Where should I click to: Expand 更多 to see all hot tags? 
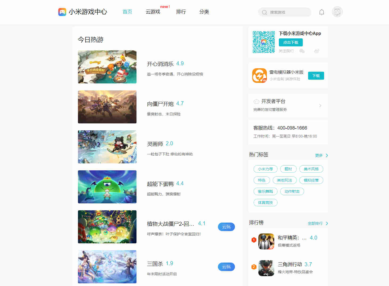pos(319,155)
